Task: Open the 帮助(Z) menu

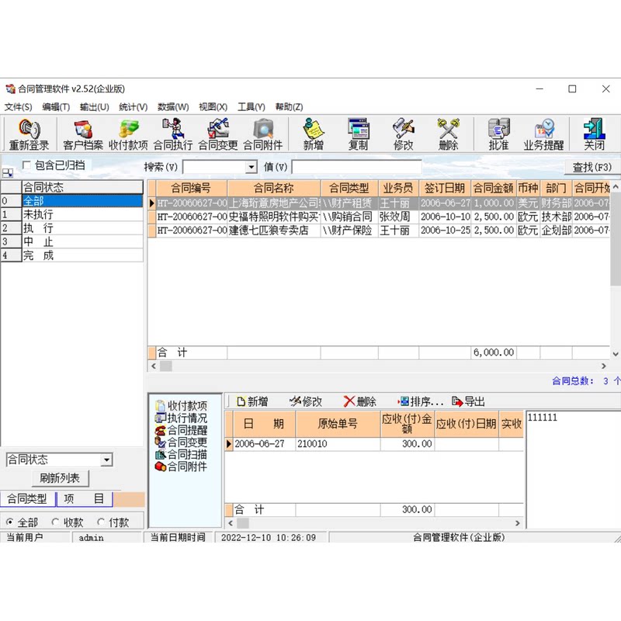Action: point(289,107)
